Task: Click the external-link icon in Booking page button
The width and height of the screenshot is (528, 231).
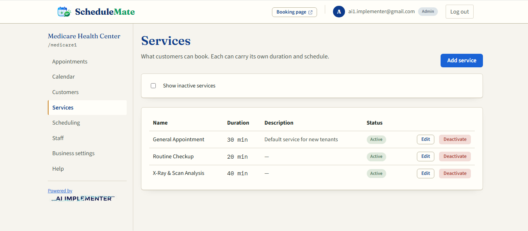Action: pos(310,12)
